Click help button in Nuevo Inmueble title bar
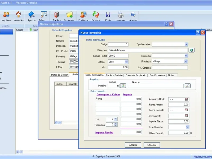The height and width of the screenshot is (159, 212). [198, 33]
